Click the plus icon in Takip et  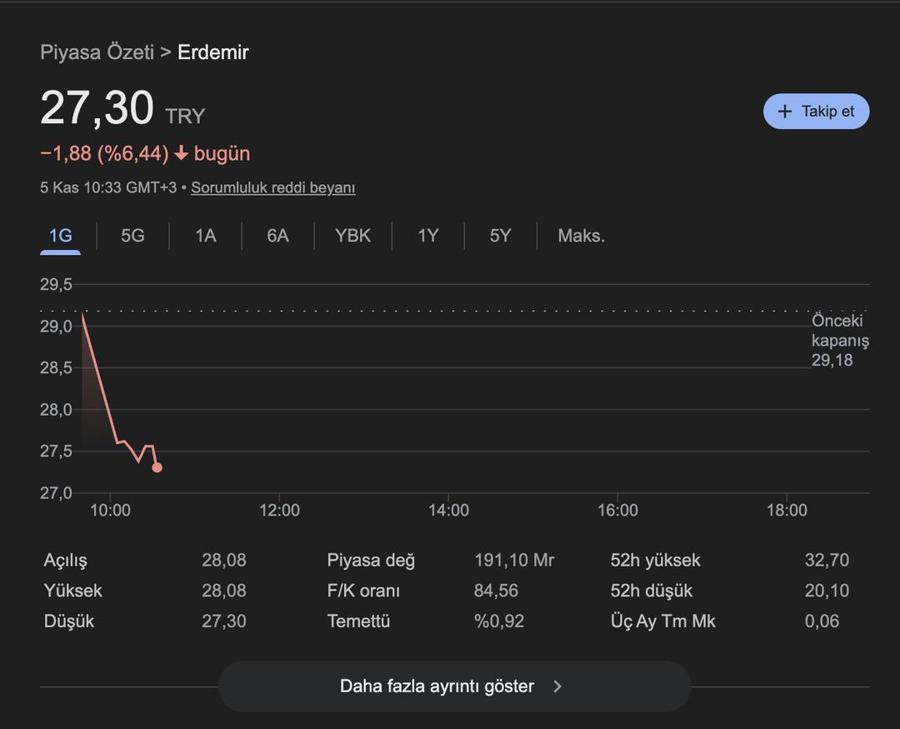coord(784,112)
